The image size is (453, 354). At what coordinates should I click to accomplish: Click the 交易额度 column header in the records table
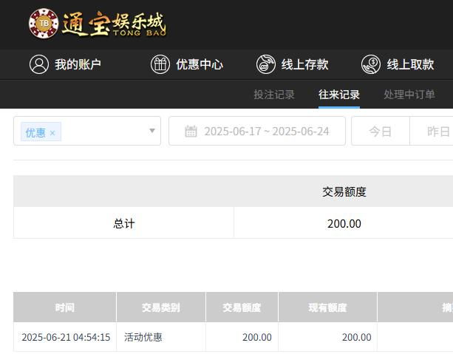242,307
